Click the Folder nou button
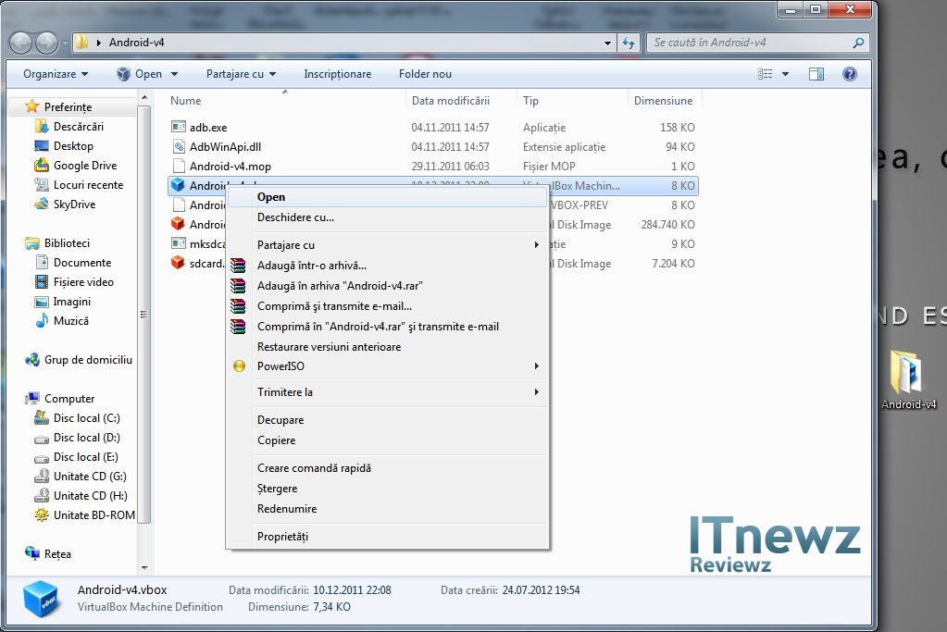 point(425,74)
